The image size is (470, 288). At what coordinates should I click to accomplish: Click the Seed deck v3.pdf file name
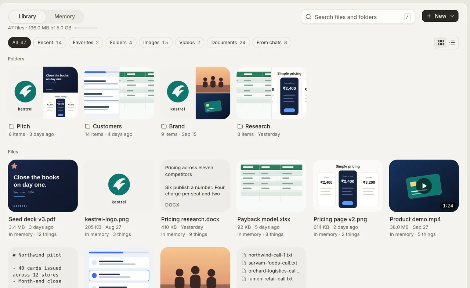click(32, 219)
